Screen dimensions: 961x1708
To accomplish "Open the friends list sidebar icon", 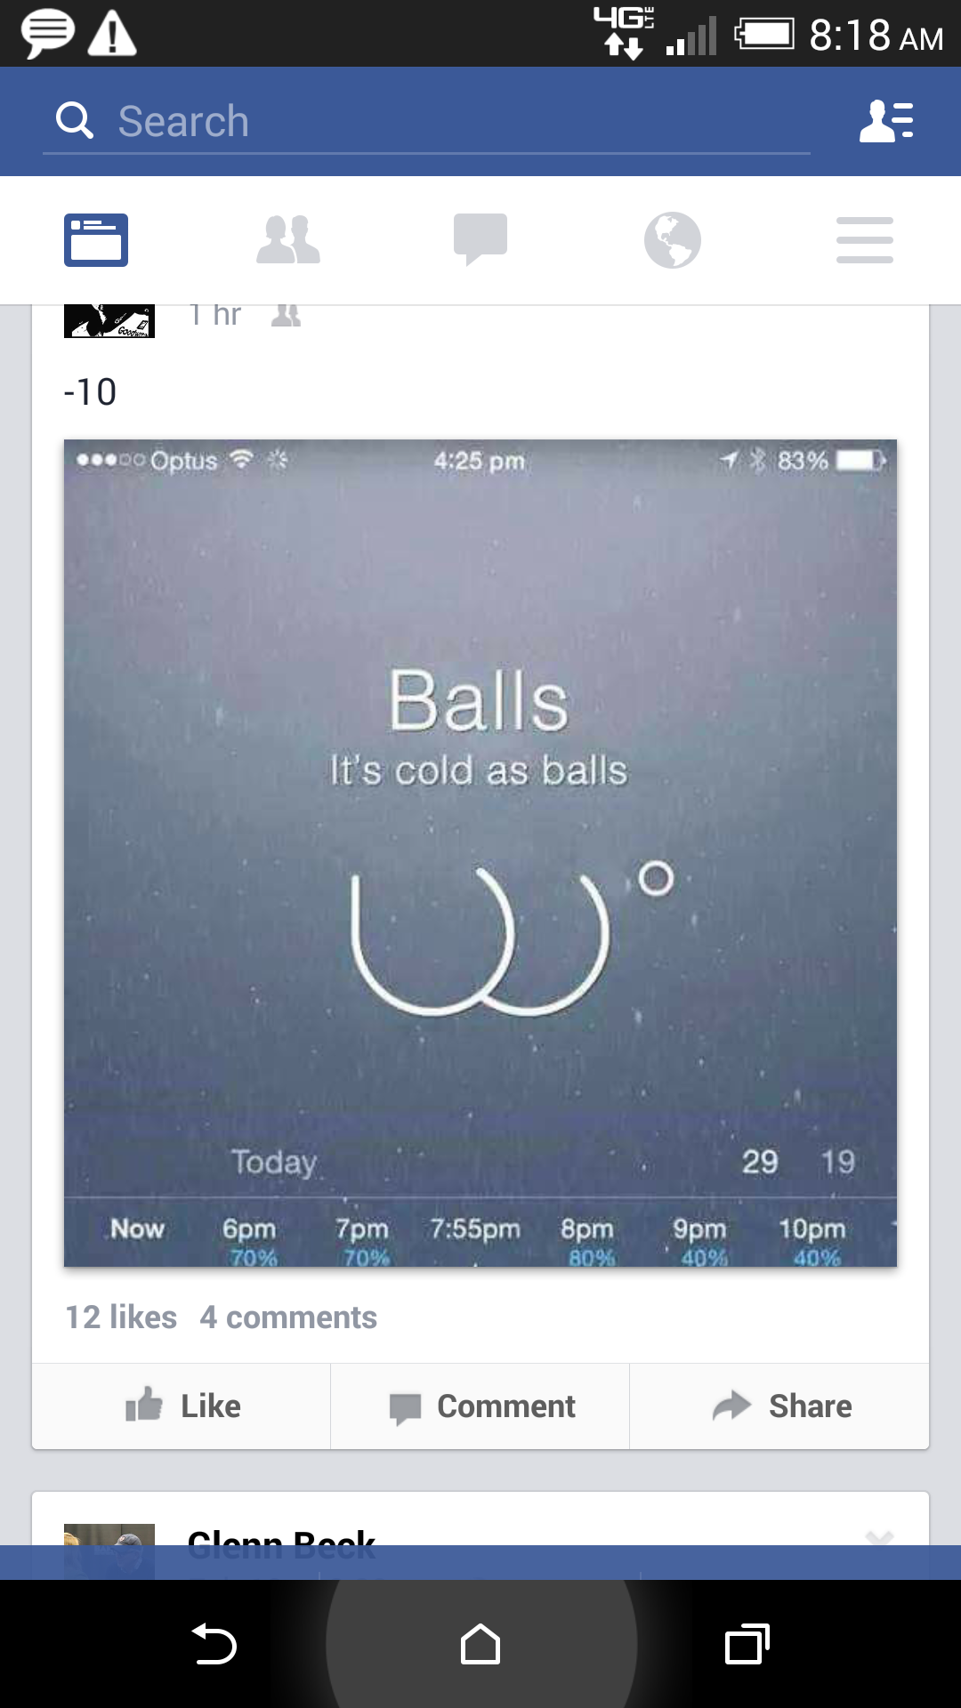I will [886, 121].
